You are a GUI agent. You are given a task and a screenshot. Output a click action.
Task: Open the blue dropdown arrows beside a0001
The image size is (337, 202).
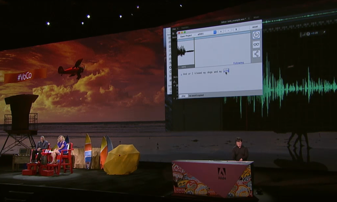[215, 32]
